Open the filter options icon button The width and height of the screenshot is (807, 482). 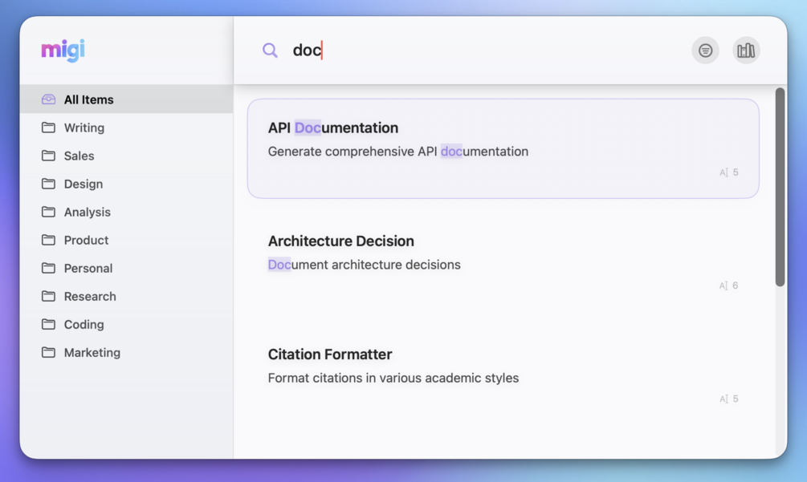click(705, 51)
